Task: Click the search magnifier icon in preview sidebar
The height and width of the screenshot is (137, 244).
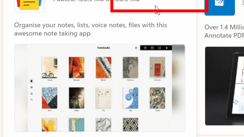Action: coord(31,100)
